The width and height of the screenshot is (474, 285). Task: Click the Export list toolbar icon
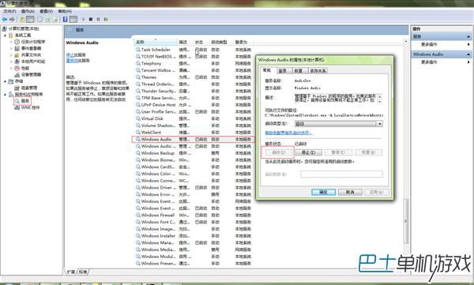pos(55,20)
